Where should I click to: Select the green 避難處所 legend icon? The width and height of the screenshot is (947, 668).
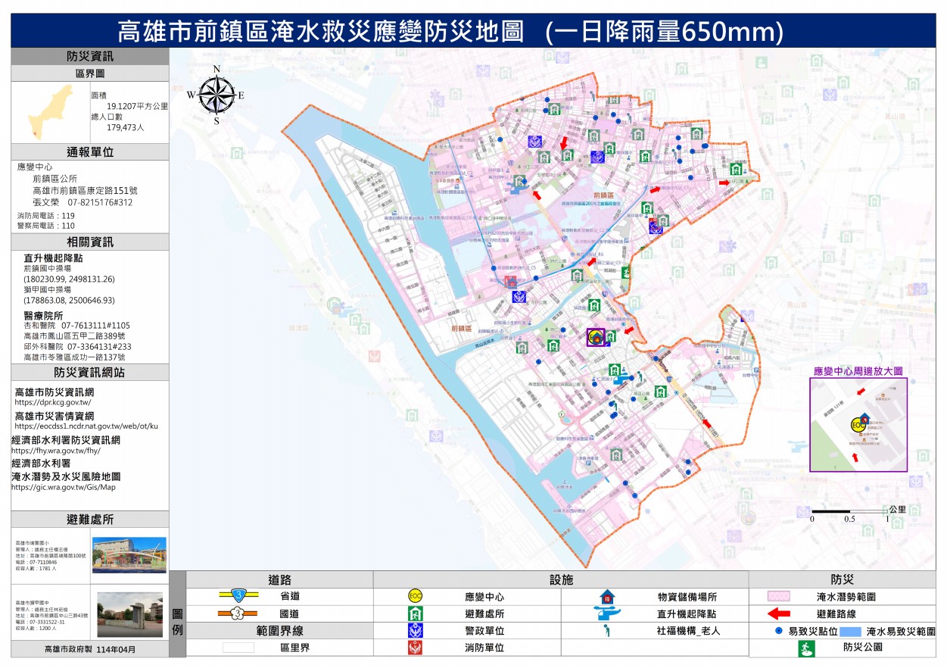[x=415, y=613]
